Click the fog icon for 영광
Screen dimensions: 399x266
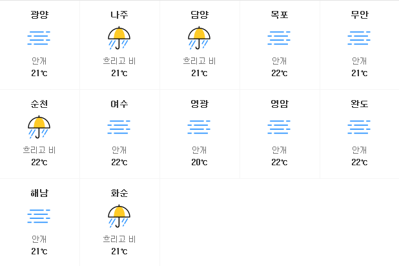click(x=200, y=127)
